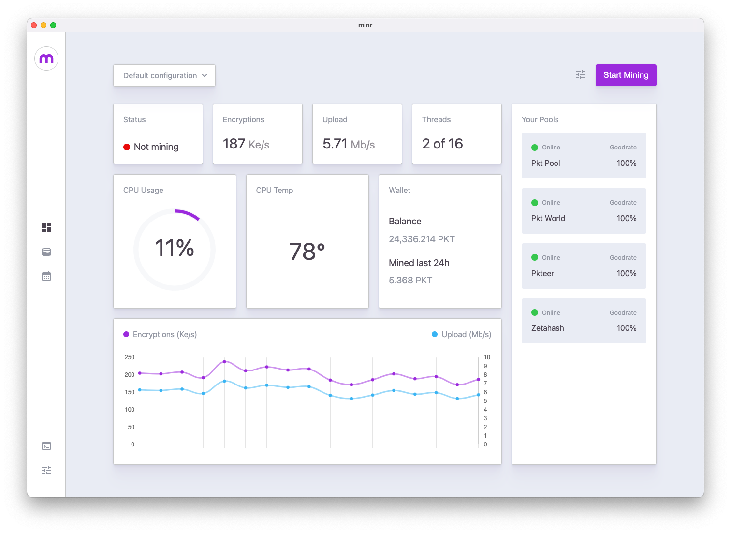731x533 pixels.
Task: Toggle the Online indicator on Pkt Pool
Action: tap(535, 147)
